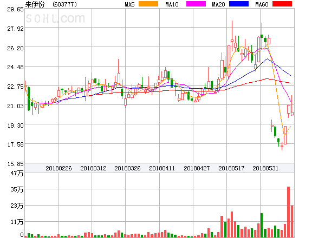Click the 20180427 date label
Viewport: 325px width, 238px height.
(197, 168)
